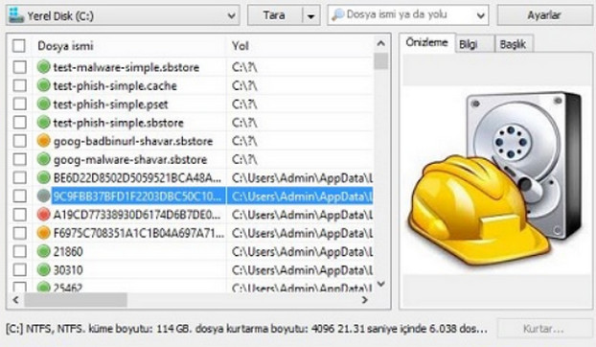Image resolution: width=596 pixels, height=347 pixels.
Task: Click the drive icon beside Yerel Disk (C:)
Action: coord(16,15)
